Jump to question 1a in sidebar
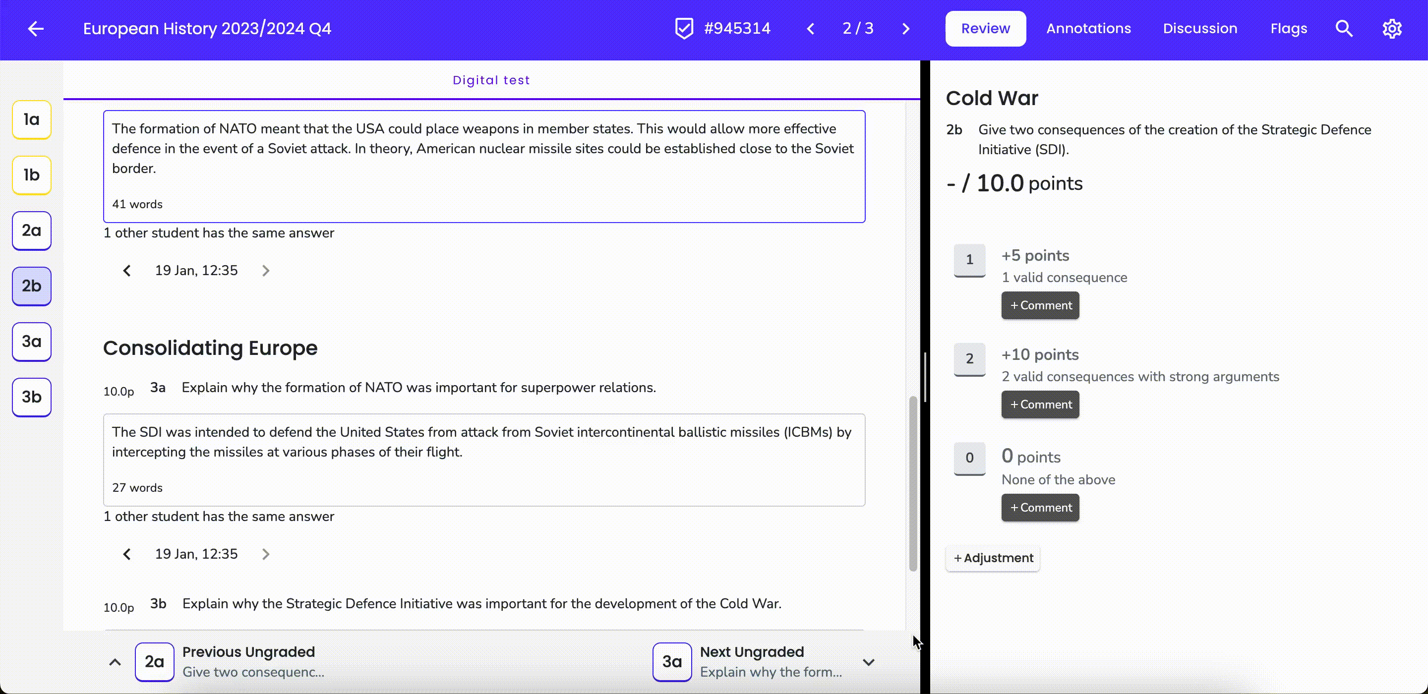This screenshot has height=694, width=1428. (32, 120)
